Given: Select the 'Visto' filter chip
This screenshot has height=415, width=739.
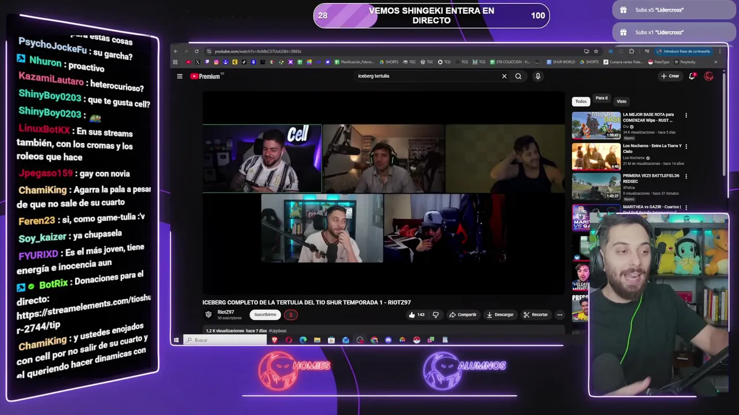Looking at the screenshot, I should coord(621,101).
